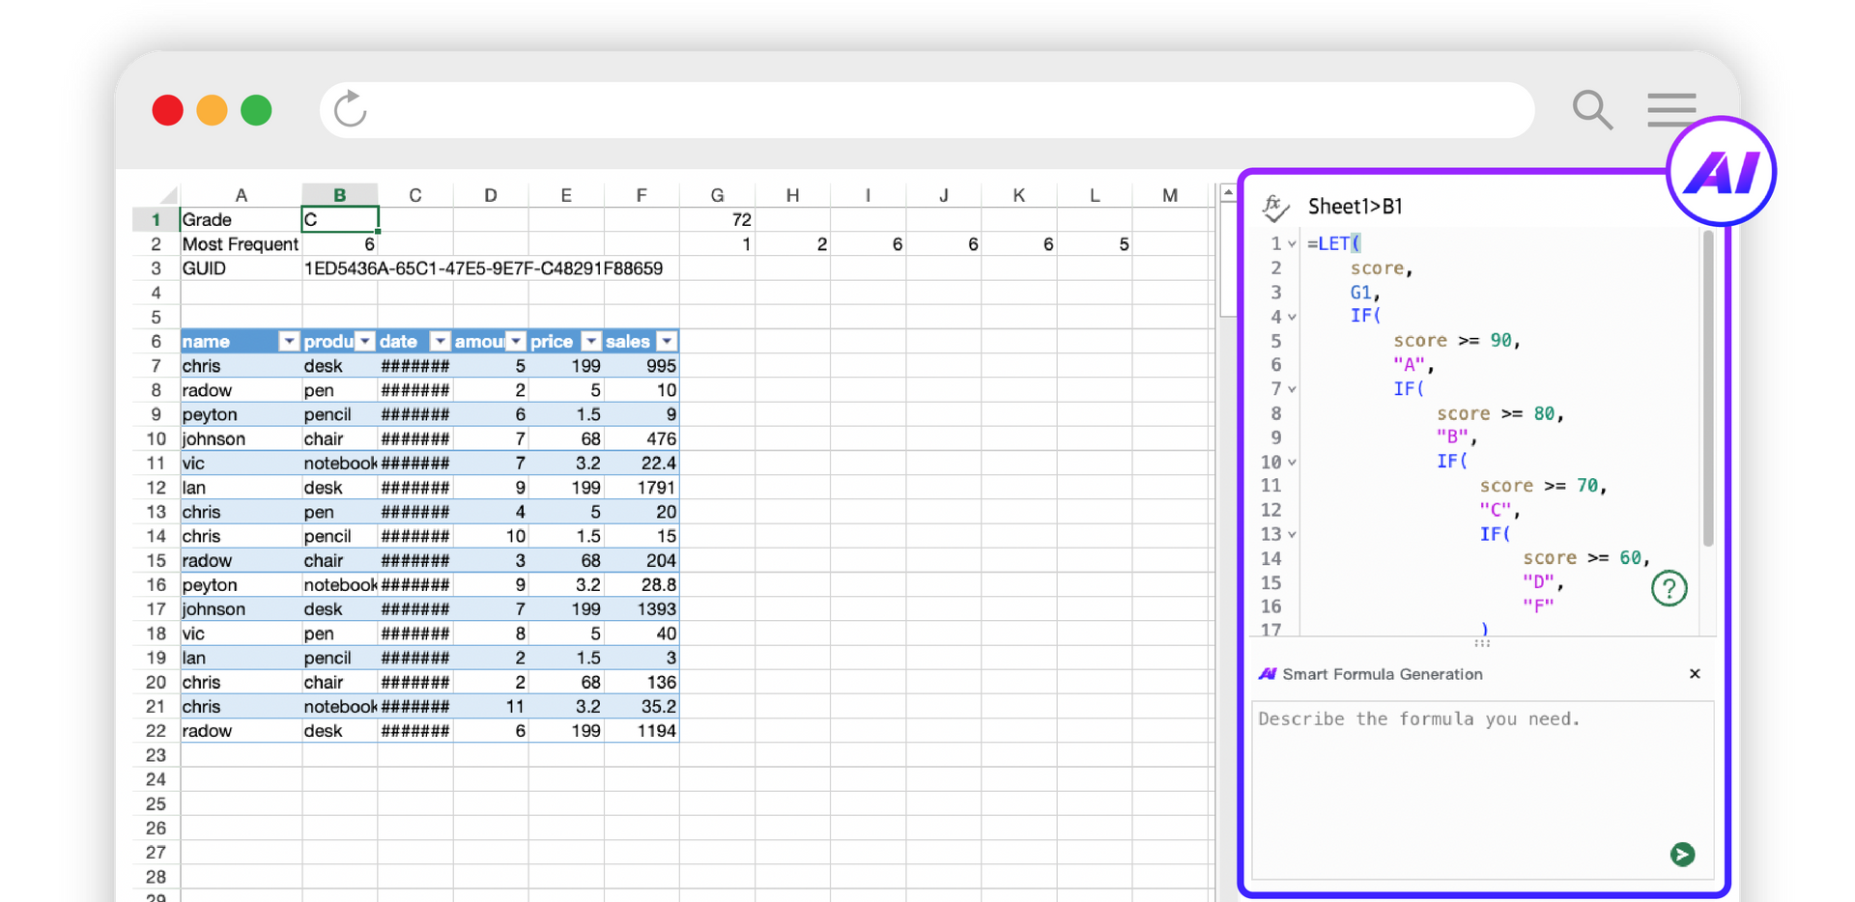
Task: Collapse the IF block at line 13
Action: tap(1293, 535)
